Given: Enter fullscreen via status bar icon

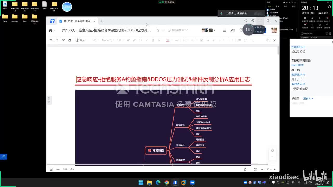Looking at the screenshot, I should pyautogui.click(x=255, y=169).
